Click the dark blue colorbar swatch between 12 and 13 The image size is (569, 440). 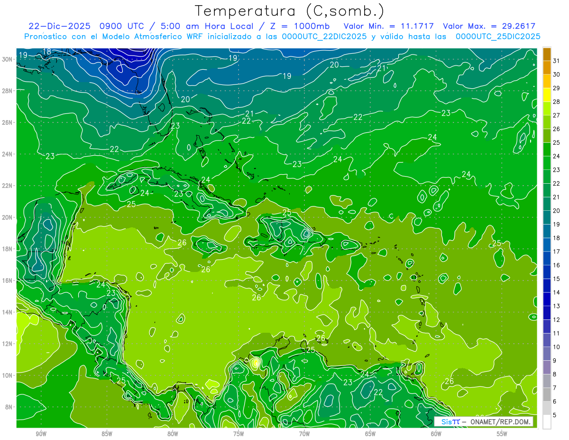tap(547, 313)
